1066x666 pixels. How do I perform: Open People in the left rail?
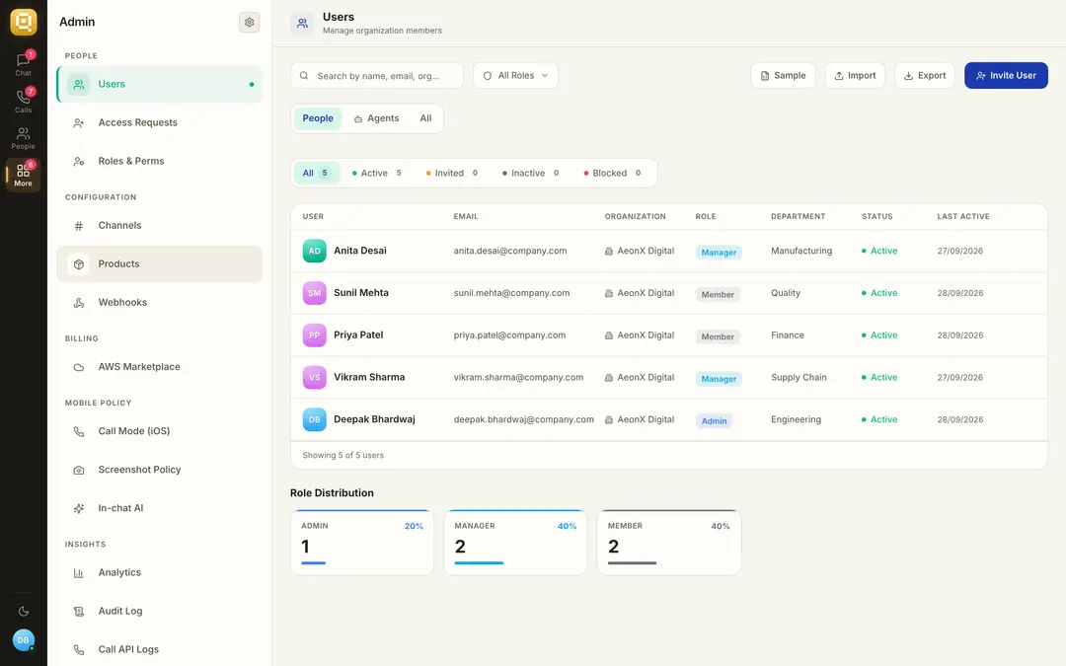pos(23,138)
